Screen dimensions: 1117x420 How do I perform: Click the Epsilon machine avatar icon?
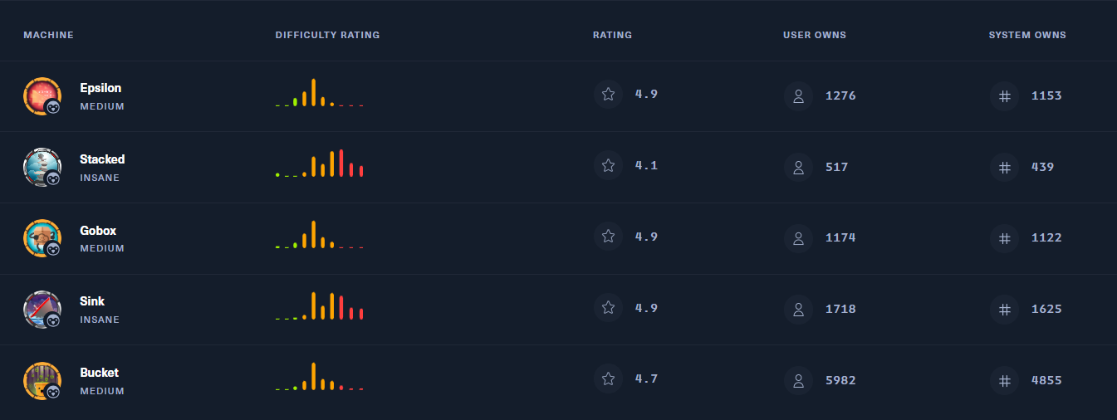pos(42,96)
